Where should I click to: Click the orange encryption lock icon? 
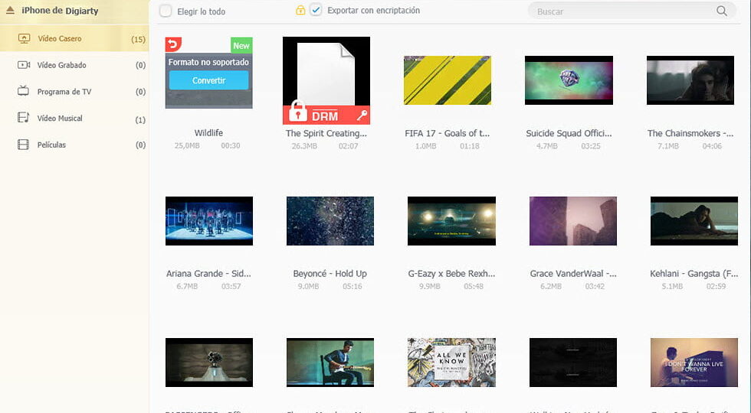pyautogui.click(x=300, y=10)
